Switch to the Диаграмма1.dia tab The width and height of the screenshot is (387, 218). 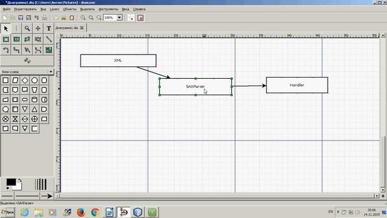pyautogui.click(x=67, y=28)
